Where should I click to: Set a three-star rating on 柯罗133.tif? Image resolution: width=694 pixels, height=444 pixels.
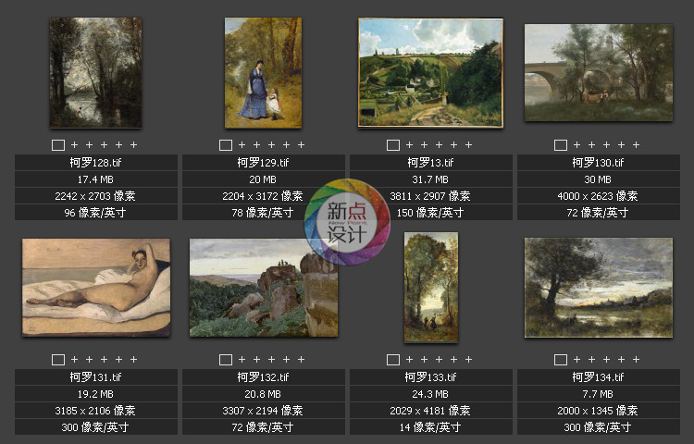tap(439, 360)
